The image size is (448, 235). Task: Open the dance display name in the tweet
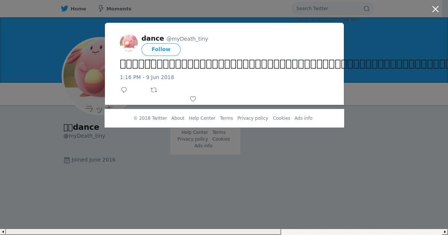pos(153,38)
